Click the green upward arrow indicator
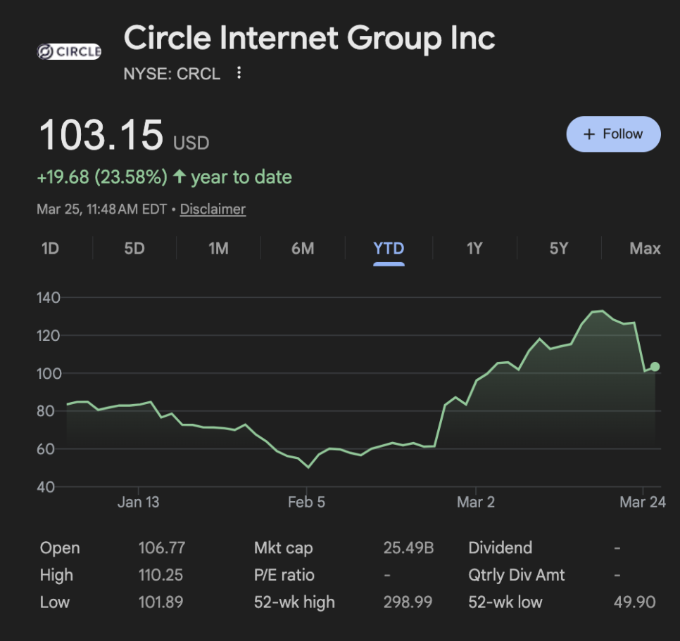This screenshot has height=641, width=680. tap(180, 177)
